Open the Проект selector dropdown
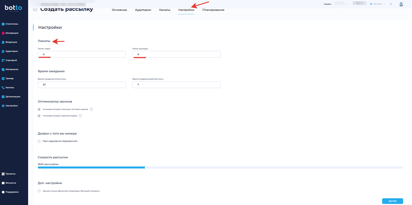The width and height of the screenshot is (412, 205). (x=341, y=4)
